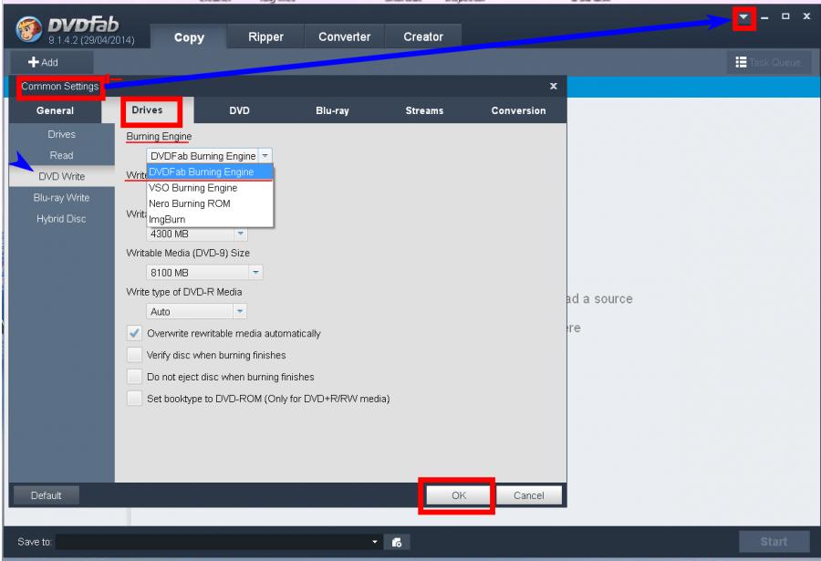The width and height of the screenshot is (821, 561).
Task: Switch to the Ripper tab
Action: (265, 36)
